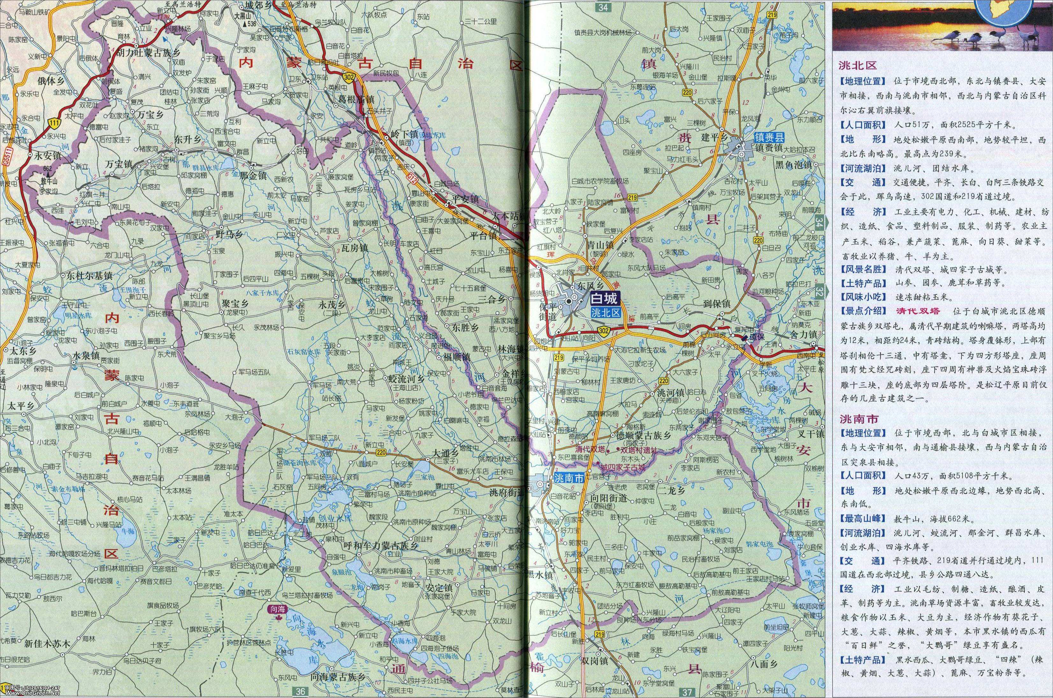This screenshot has height=698, width=1053.
Task: Select the page 36 tab at the bottom edge
Action: (300, 691)
